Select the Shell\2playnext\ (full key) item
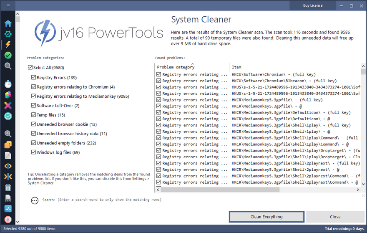The height and width of the screenshot is (233, 367). coord(296,163)
